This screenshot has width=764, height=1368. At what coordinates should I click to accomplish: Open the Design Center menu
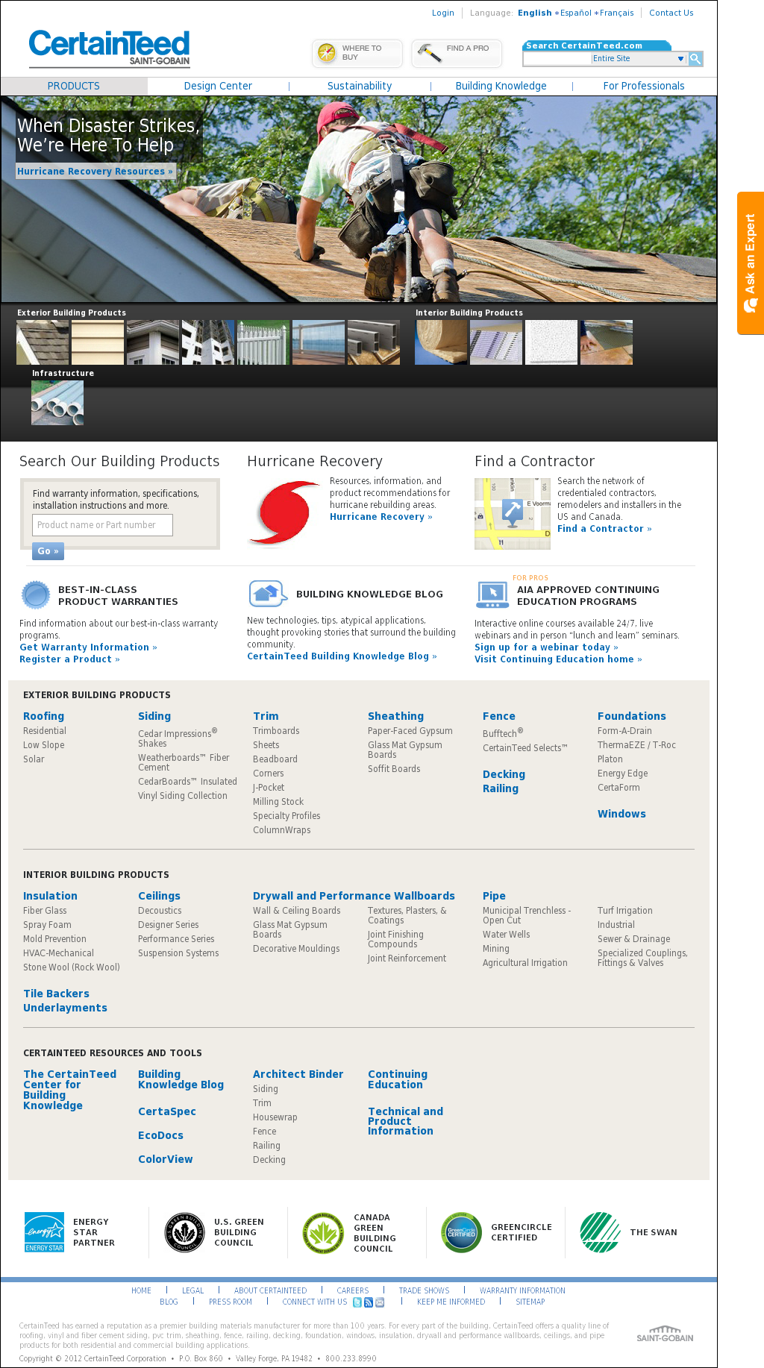(218, 87)
